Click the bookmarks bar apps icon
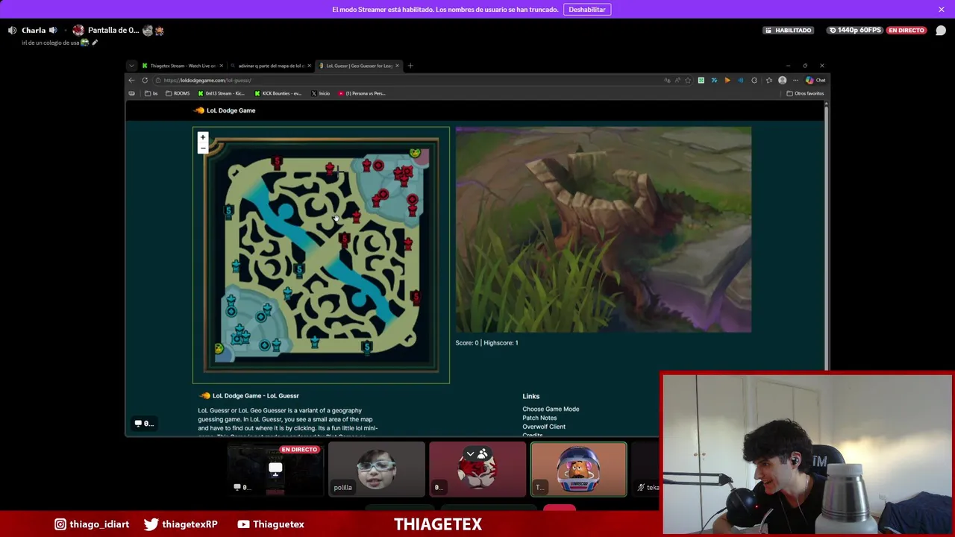 pyautogui.click(x=132, y=93)
